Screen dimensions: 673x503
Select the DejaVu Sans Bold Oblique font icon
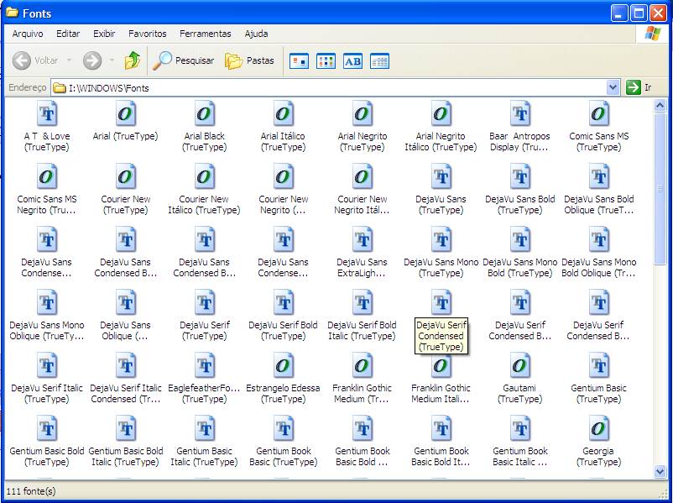(599, 177)
